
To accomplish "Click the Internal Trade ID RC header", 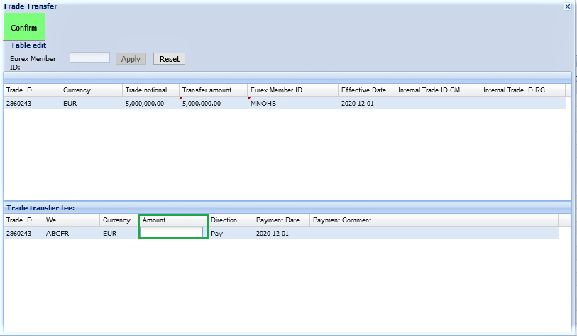I will [x=522, y=90].
